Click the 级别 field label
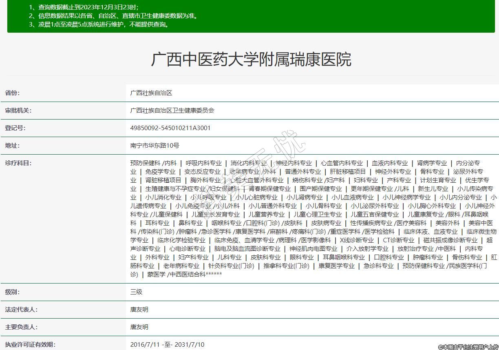Viewport: 499px width, 350px height. click(12, 292)
